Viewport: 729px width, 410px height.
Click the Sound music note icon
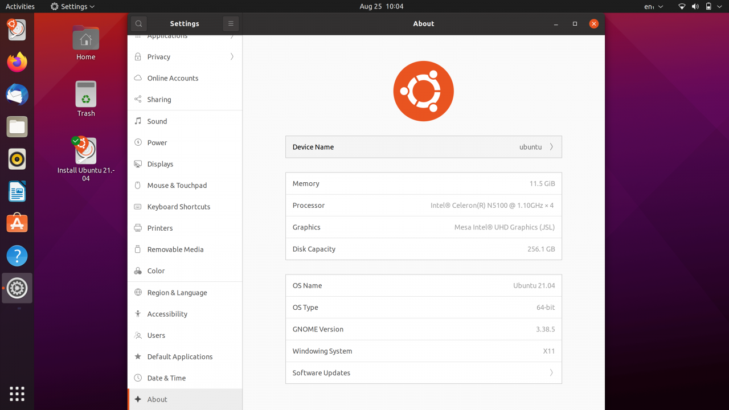coord(138,121)
